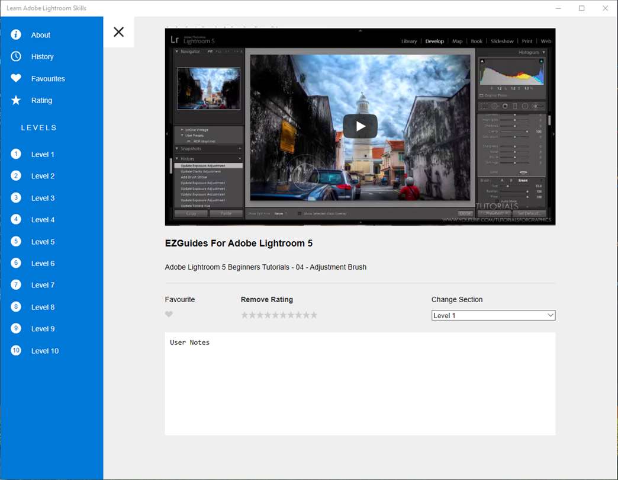This screenshot has width=618, height=480.
Task: Click the About info icon
Action: [x=16, y=35]
